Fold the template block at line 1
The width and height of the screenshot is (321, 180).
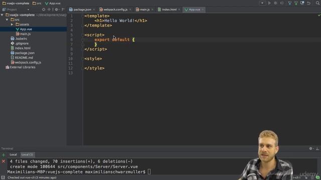pos(82,16)
